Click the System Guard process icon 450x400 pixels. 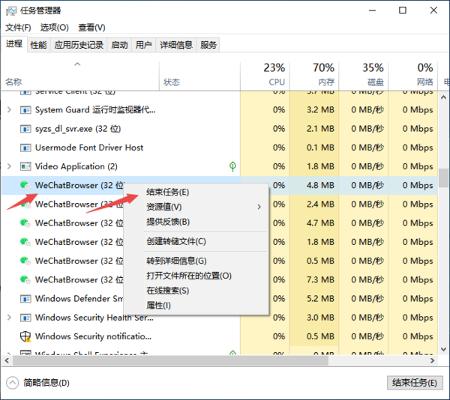pyautogui.click(x=25, y=110)
